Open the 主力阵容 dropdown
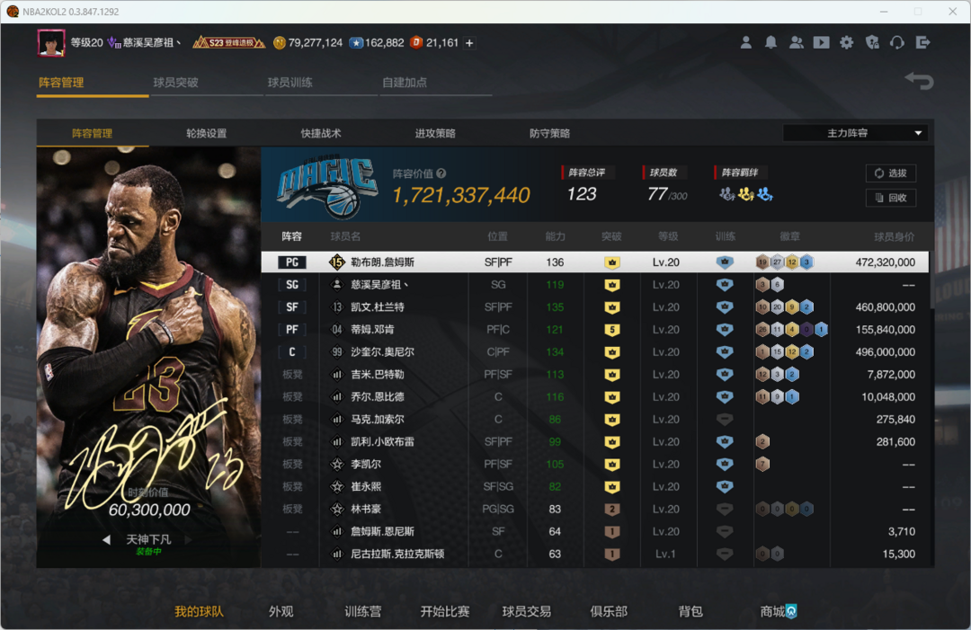Image resolution: width=971 pixels, height=630 pixels. point(855,133)
